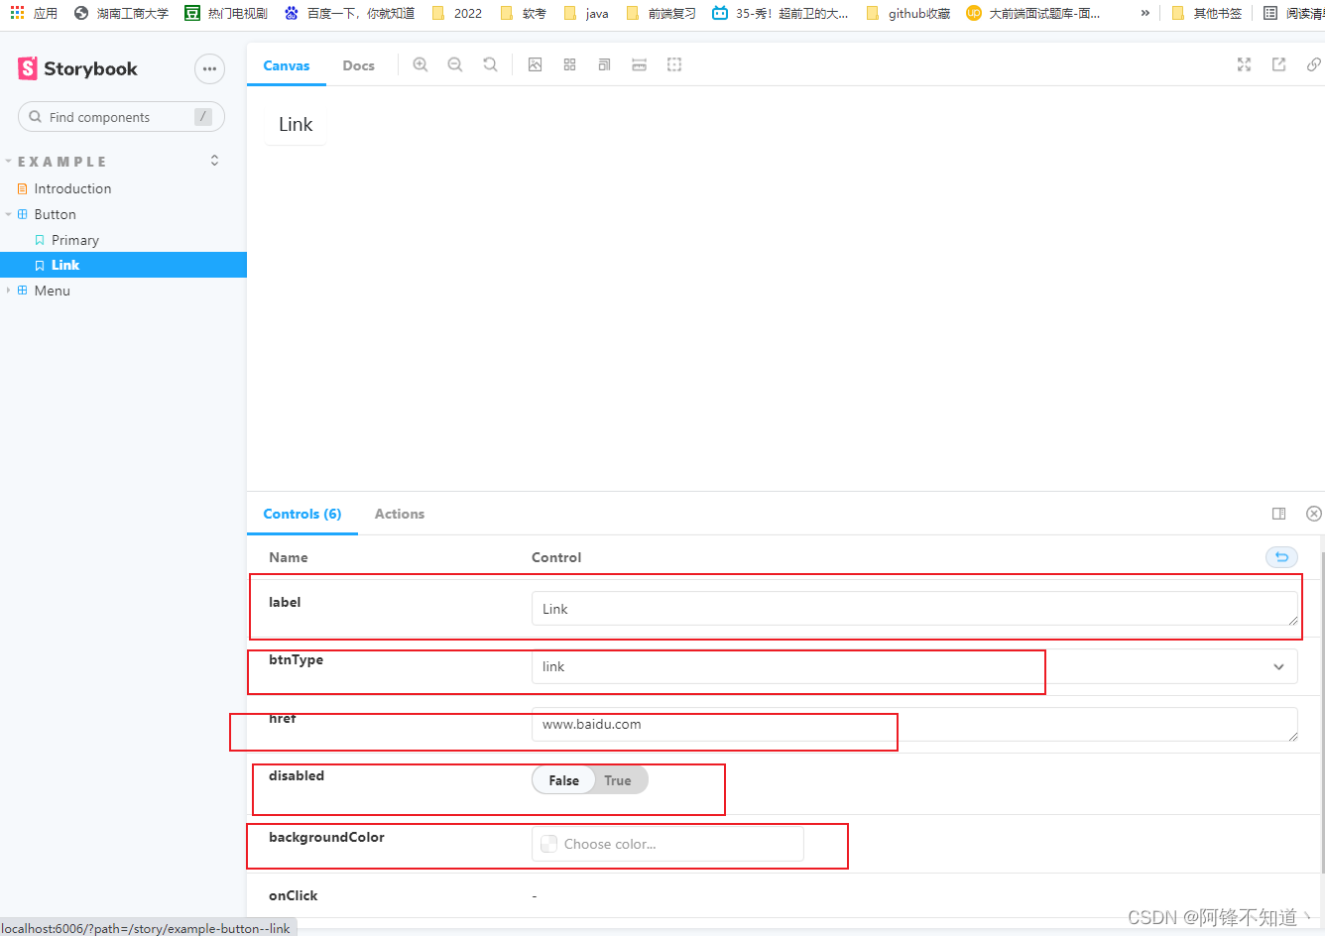The width and height of the screenshot is (1325, 936).
Task: Toggle the grid overlay icon
Action: [x=569, y=64]
